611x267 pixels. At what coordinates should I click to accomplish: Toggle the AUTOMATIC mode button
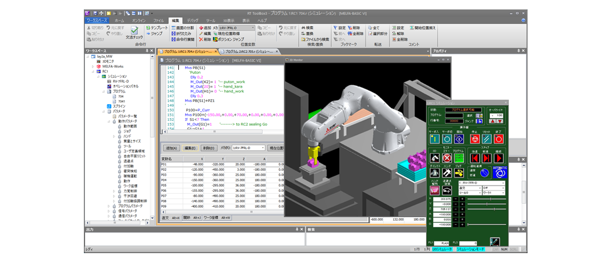(500, 173)
